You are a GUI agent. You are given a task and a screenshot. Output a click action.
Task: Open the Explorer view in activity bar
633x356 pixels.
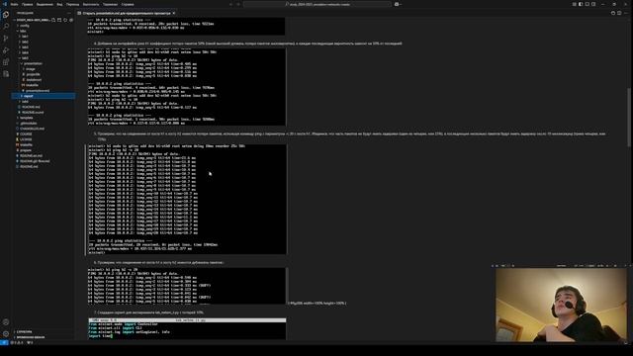point(6,15)
